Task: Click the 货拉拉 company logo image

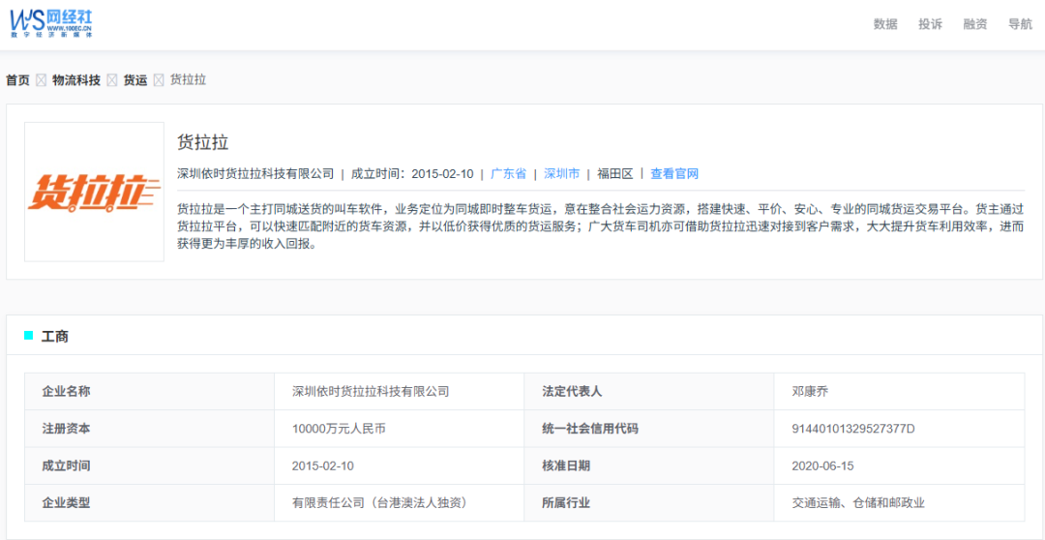Action: click(x=94, y=192)
